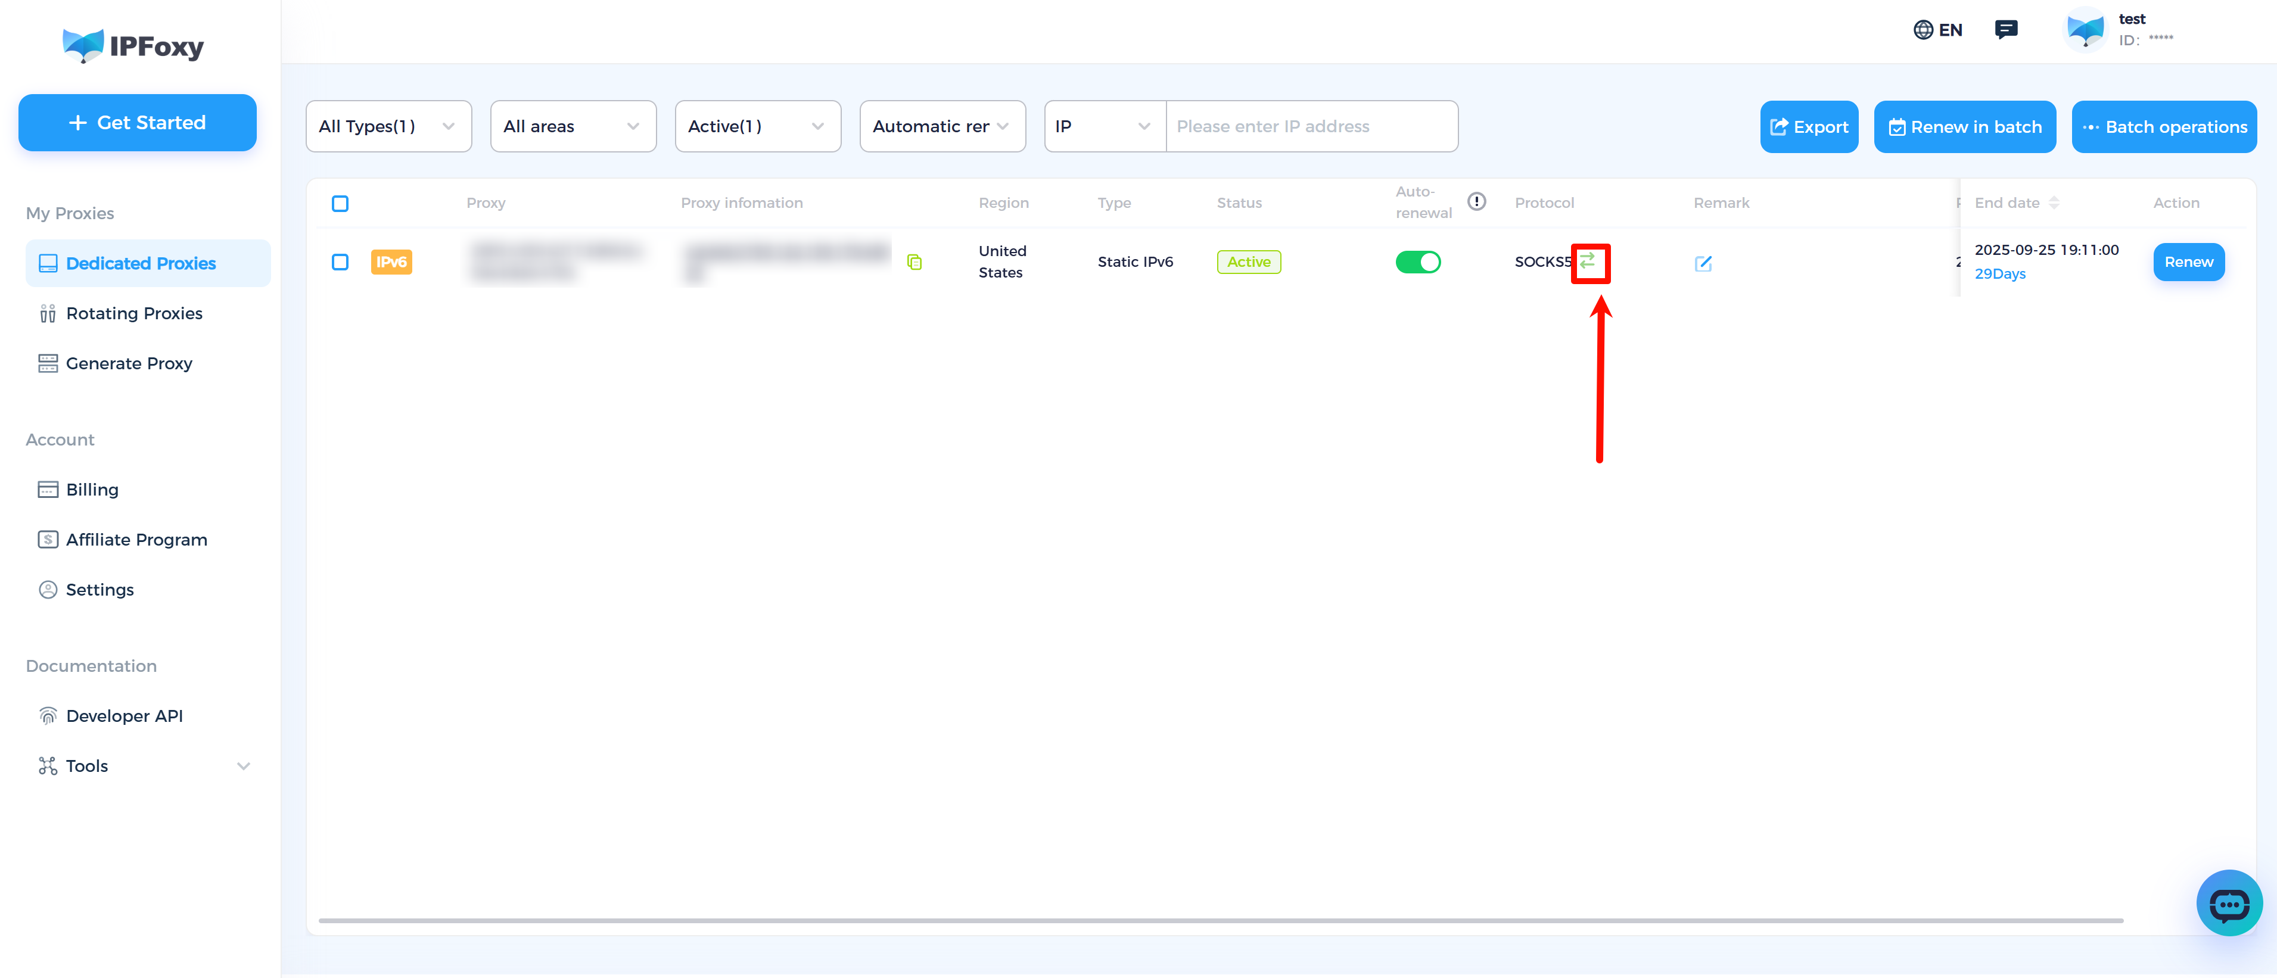Click the United States region cell
2277x978 pixels.
1003,263
